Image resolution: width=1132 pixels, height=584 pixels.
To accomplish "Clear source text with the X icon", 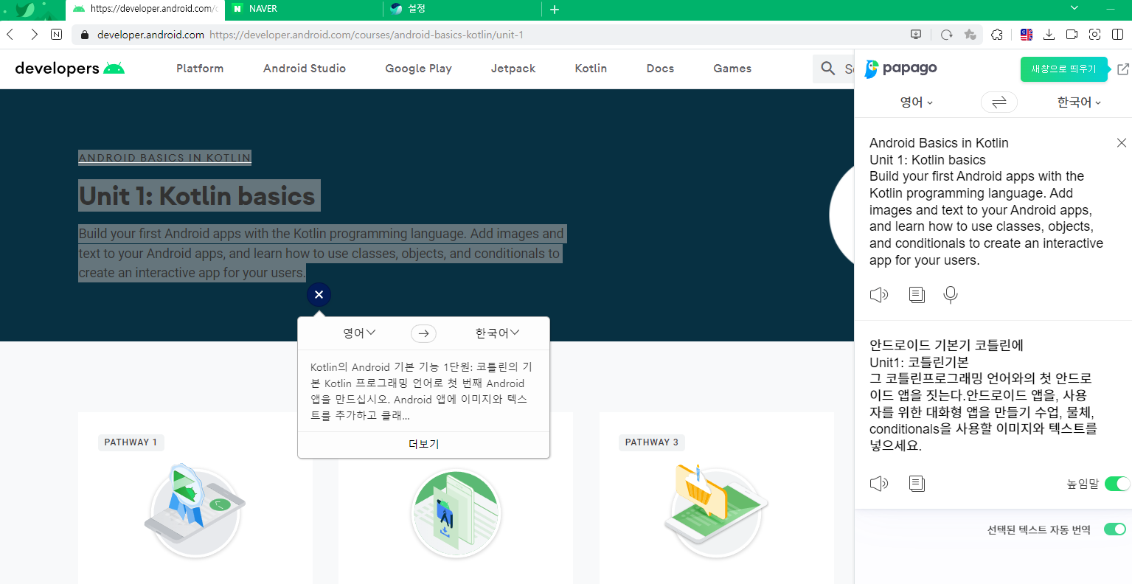I will (x=1122, y=143).
